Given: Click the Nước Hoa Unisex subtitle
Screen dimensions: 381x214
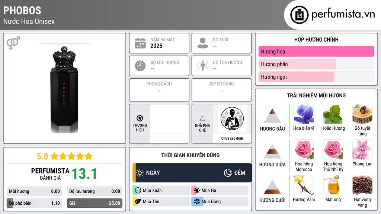Looking at the screenshot, I should [29, 21].
